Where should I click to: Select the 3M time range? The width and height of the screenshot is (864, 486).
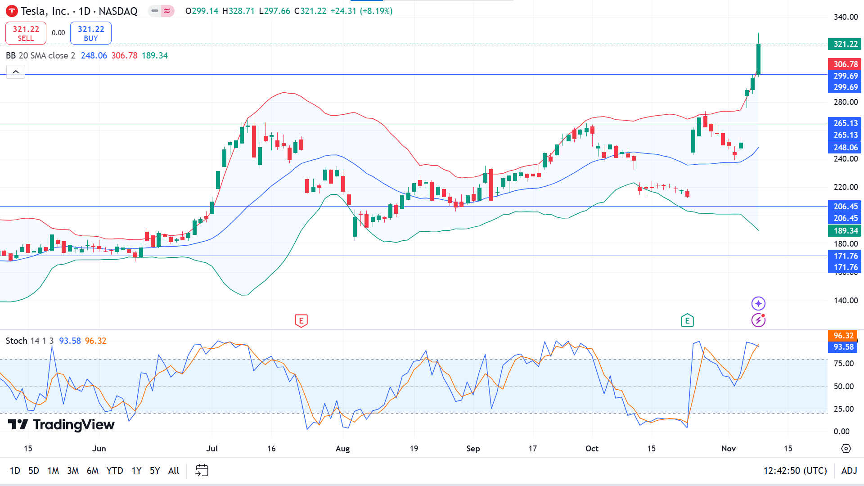(73, 471)
